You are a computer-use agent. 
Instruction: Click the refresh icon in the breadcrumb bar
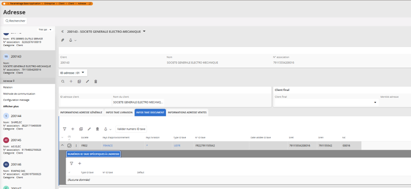click(x=90, y=4)
